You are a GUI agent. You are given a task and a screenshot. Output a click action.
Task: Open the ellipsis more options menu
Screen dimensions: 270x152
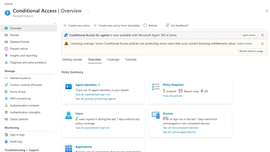(88, 11)
